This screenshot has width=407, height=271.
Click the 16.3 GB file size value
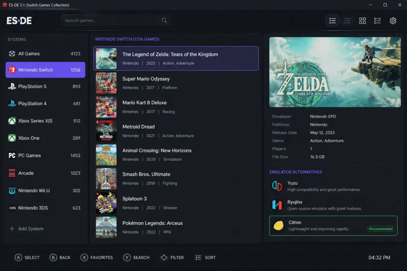[317, 157]
